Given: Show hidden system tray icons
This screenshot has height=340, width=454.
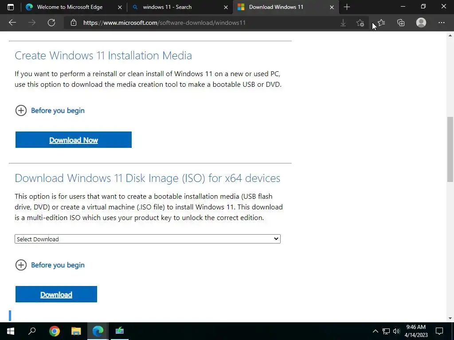Looking at the screenshot, I should 375,331.
